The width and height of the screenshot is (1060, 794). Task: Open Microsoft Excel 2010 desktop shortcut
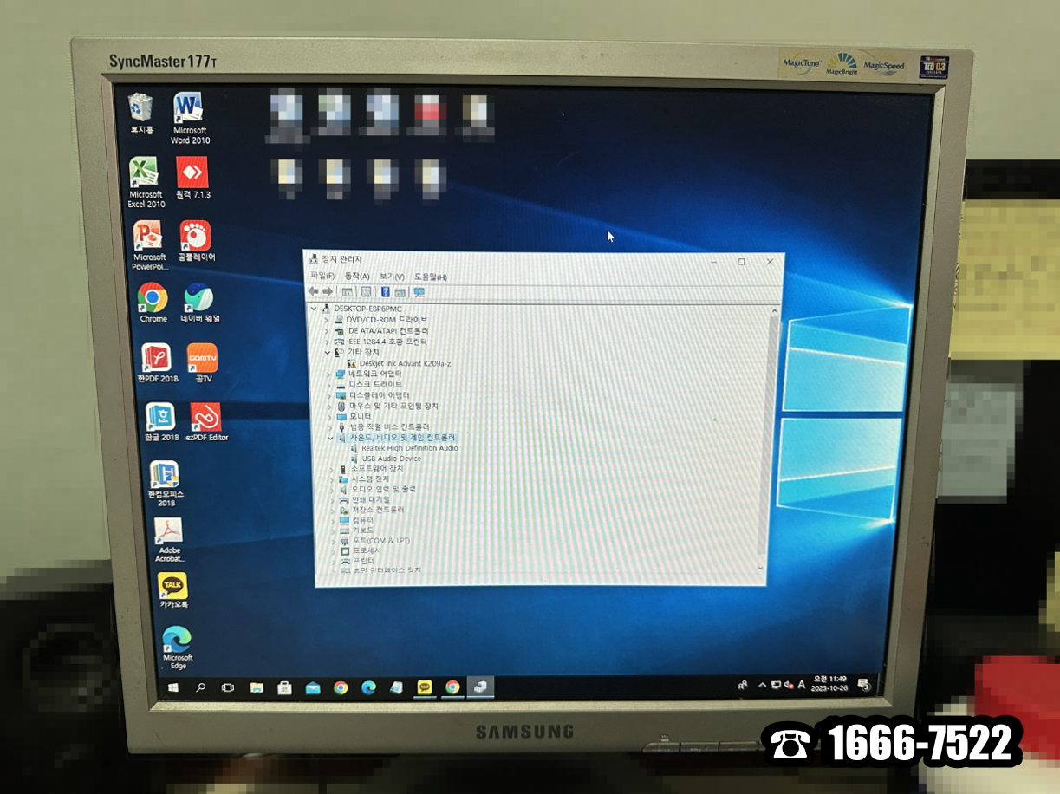(x=146, y=183)
